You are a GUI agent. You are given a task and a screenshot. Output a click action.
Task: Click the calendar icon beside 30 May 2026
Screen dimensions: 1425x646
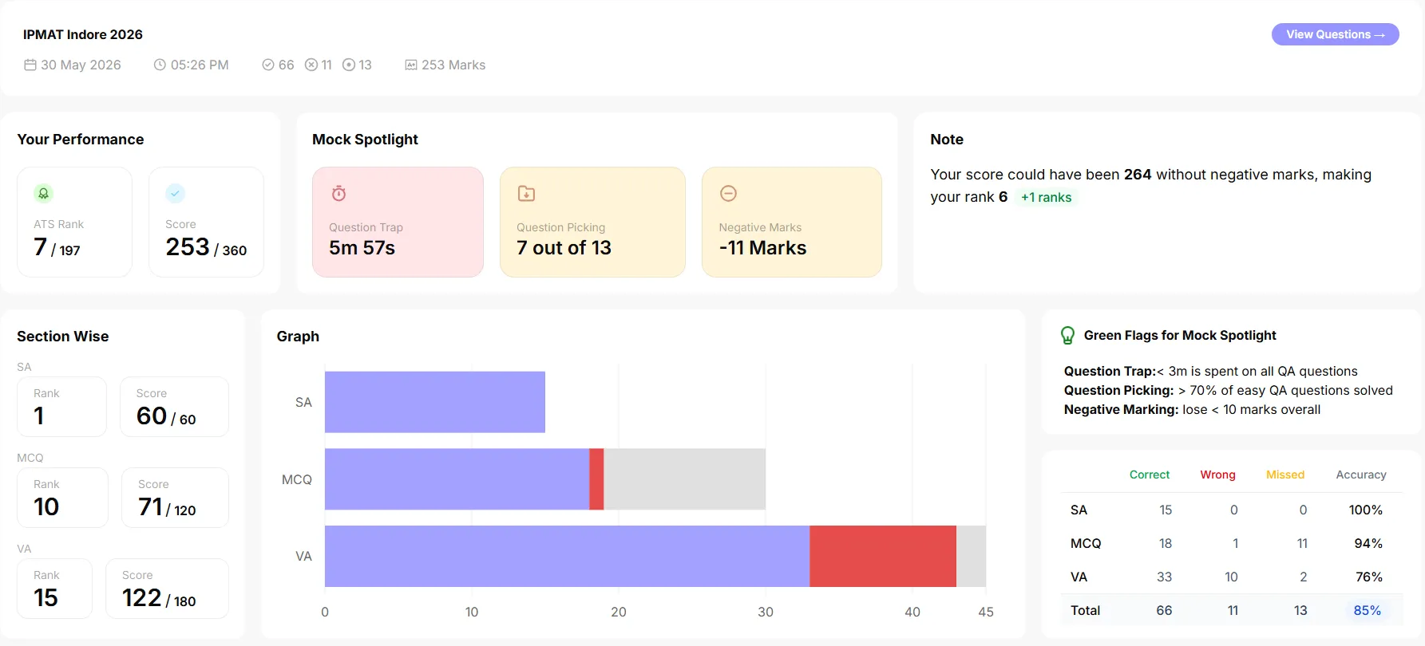coord(30,65)
